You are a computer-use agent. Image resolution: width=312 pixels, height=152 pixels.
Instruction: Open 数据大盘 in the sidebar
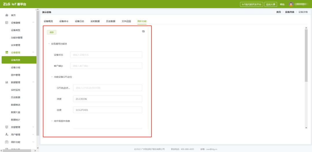[x=16, y=112]
